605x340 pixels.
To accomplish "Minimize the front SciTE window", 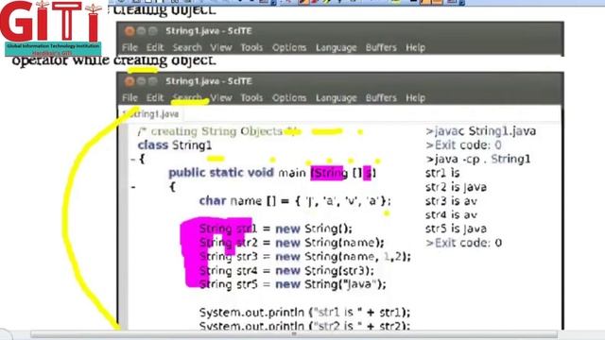I will tap(141, 81).
